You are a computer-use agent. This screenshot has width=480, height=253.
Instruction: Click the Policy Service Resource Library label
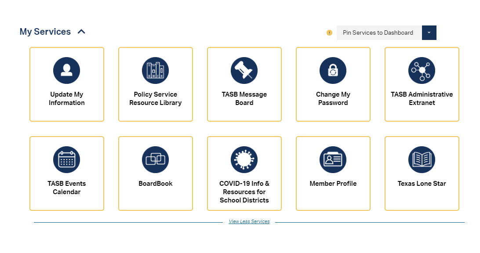tap(156, 98)
